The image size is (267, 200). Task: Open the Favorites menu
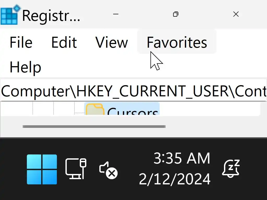pos(177,42)
